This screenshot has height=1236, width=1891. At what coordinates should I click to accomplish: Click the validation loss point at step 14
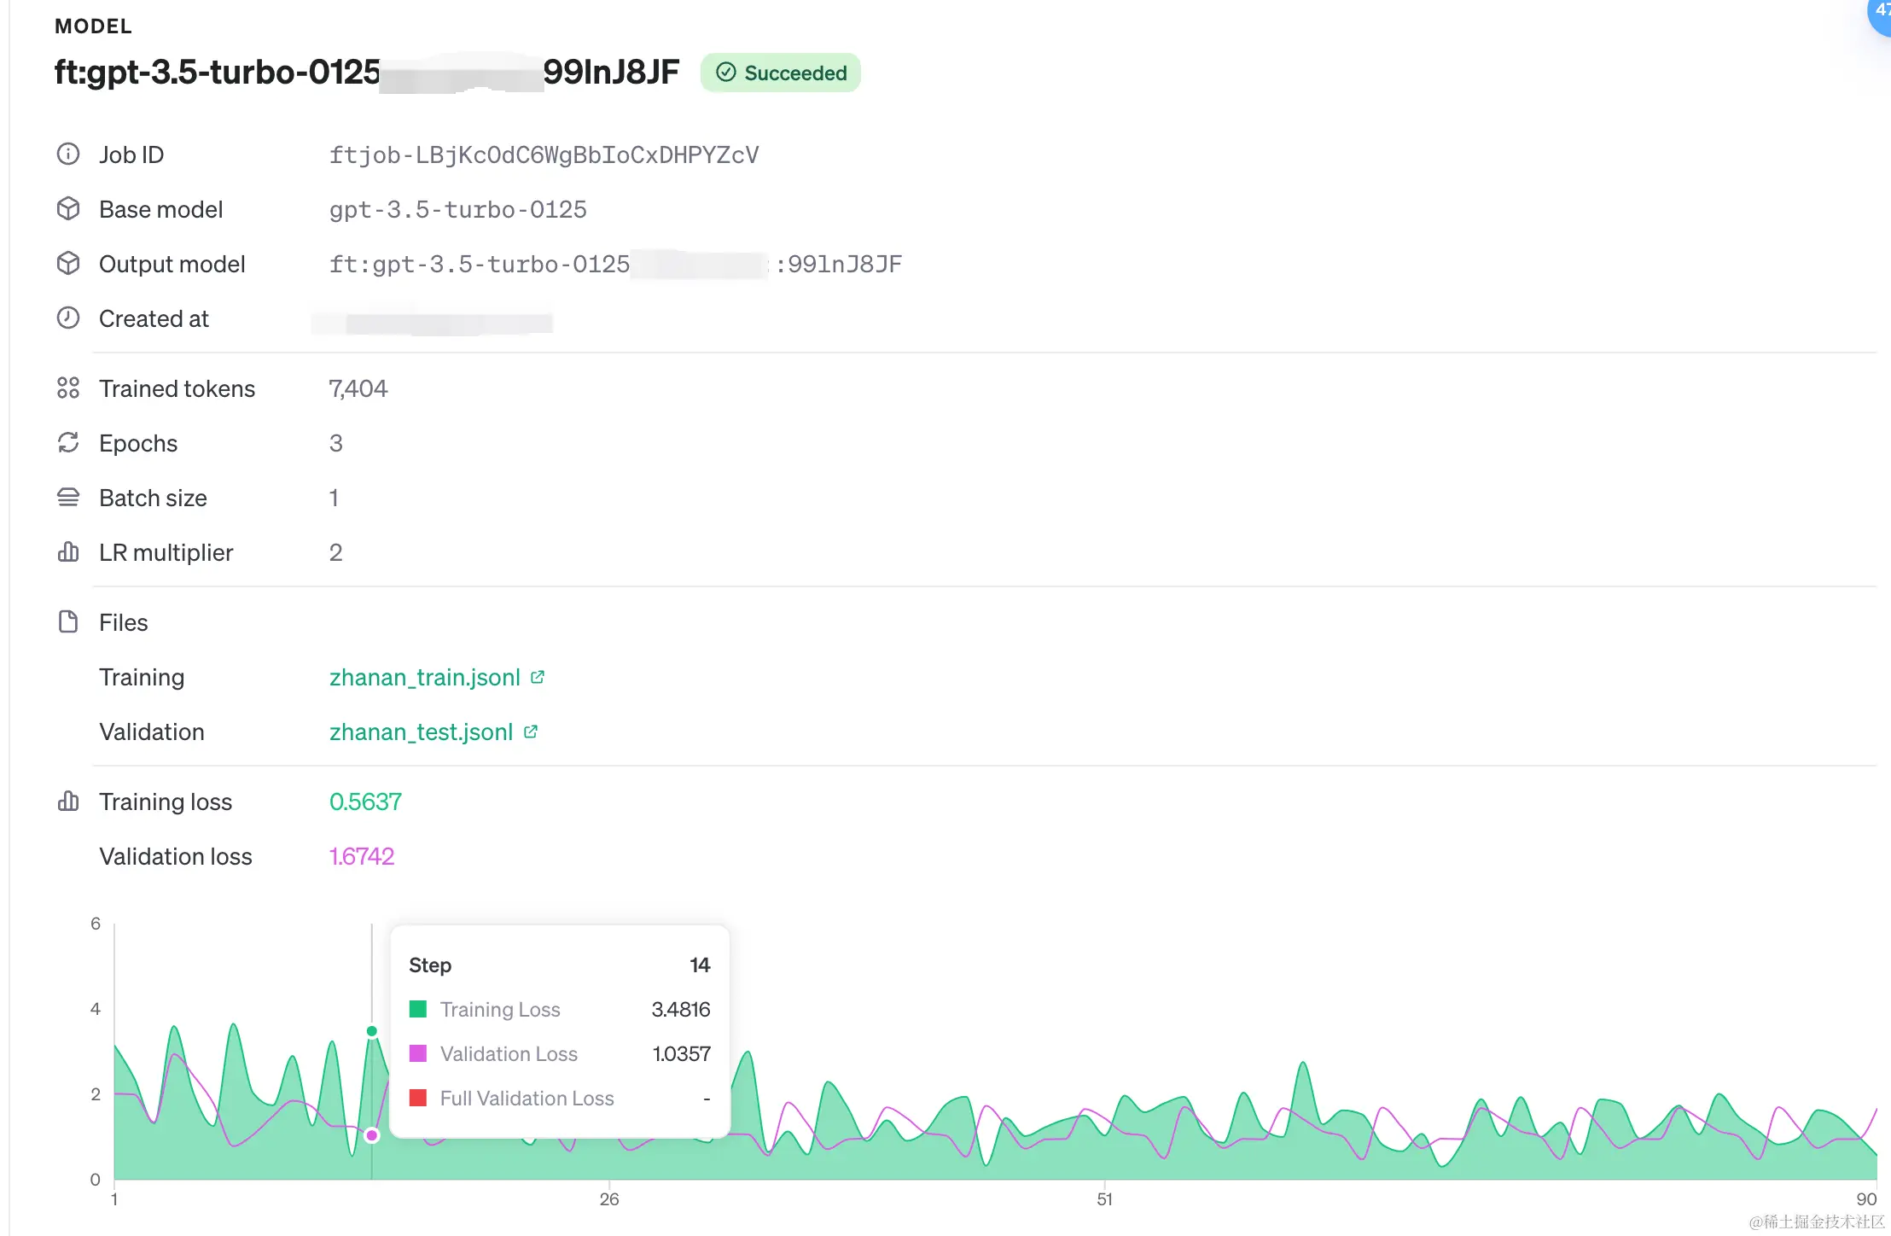click(x=372, y=1135)
